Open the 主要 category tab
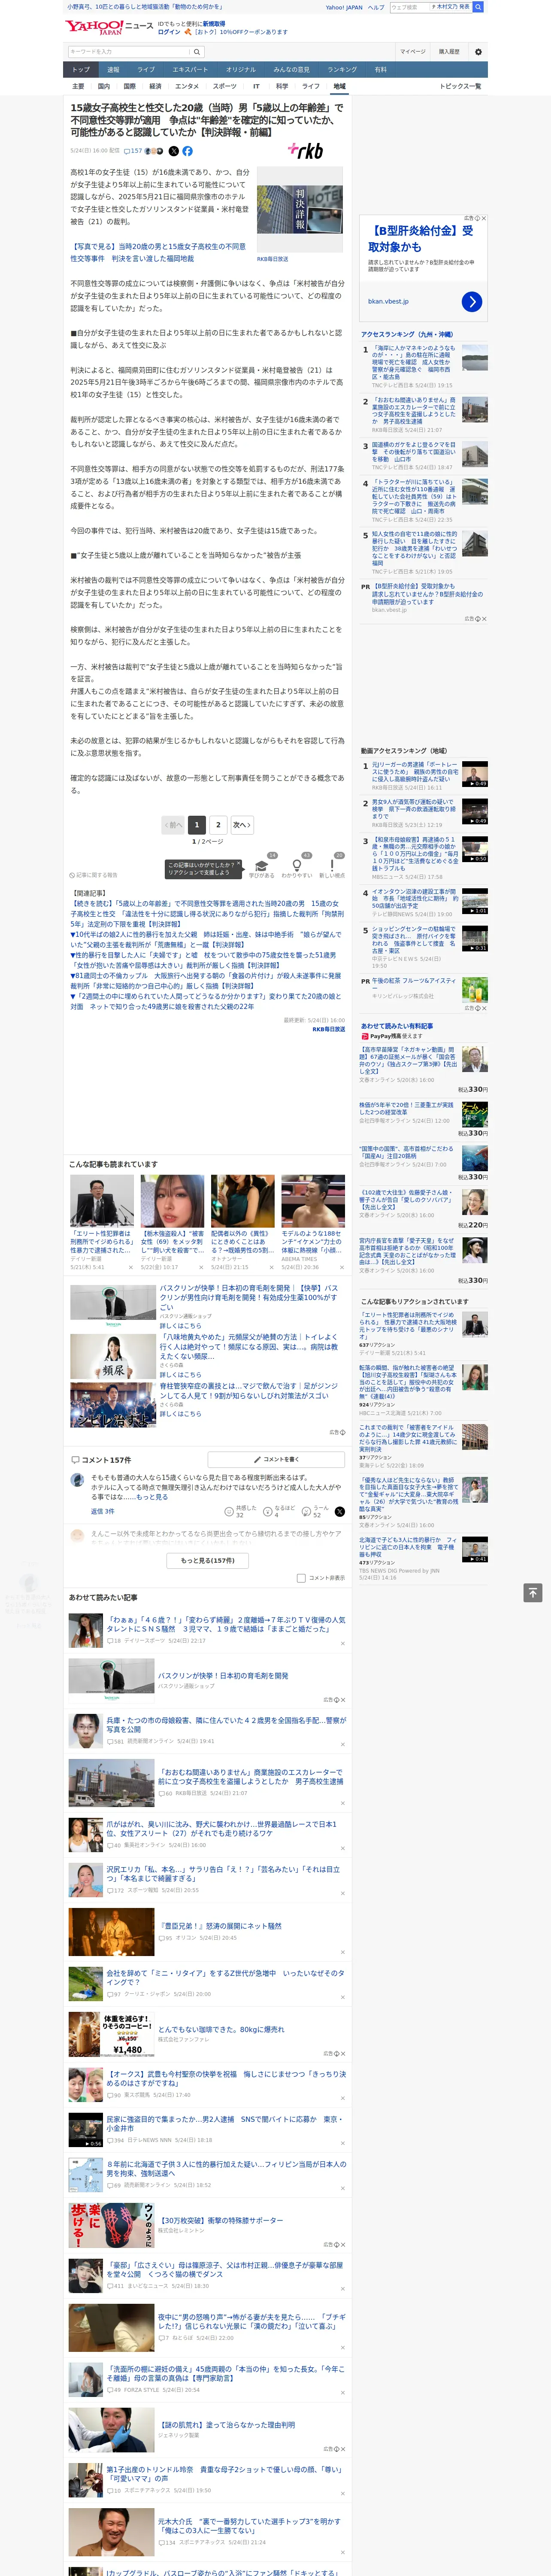This screenshot has width=551, height=2576. click(x=78, y=86)
